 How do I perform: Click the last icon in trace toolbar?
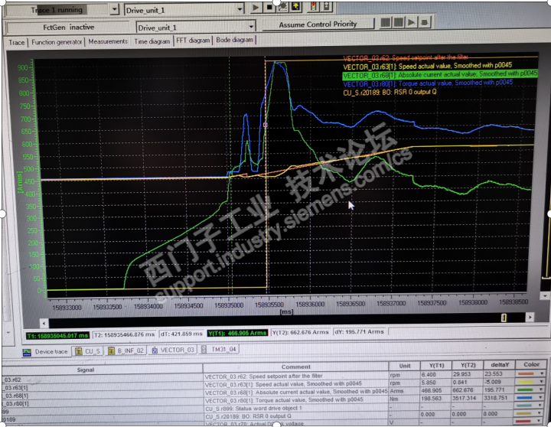point(327,6)
